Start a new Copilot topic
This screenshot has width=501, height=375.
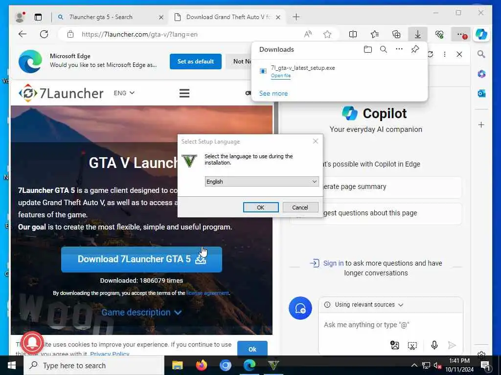pos(300,308)
